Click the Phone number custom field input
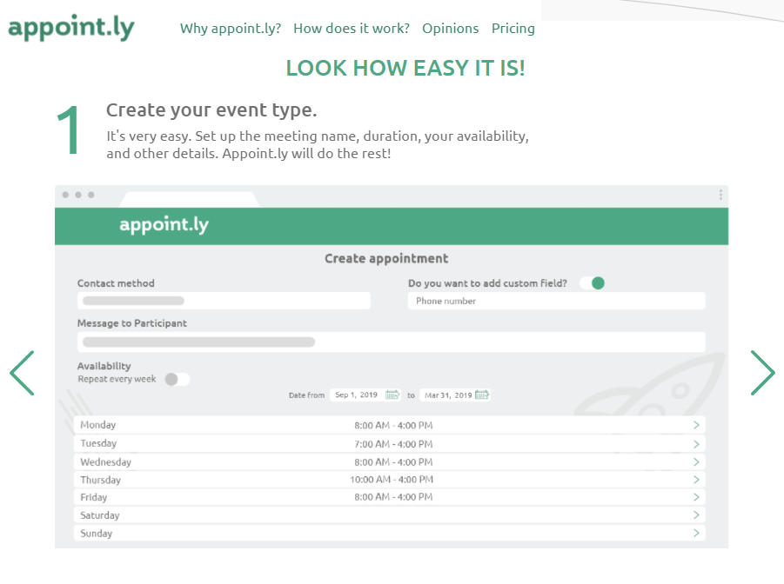Viewport: 784px width, 584px height. point(557,301)
